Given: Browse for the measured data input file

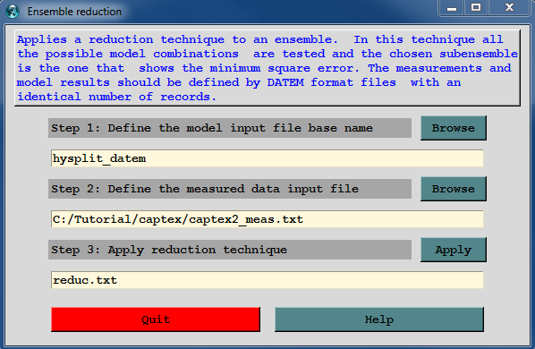Looking at the screenshot, I should coord(454,189).
